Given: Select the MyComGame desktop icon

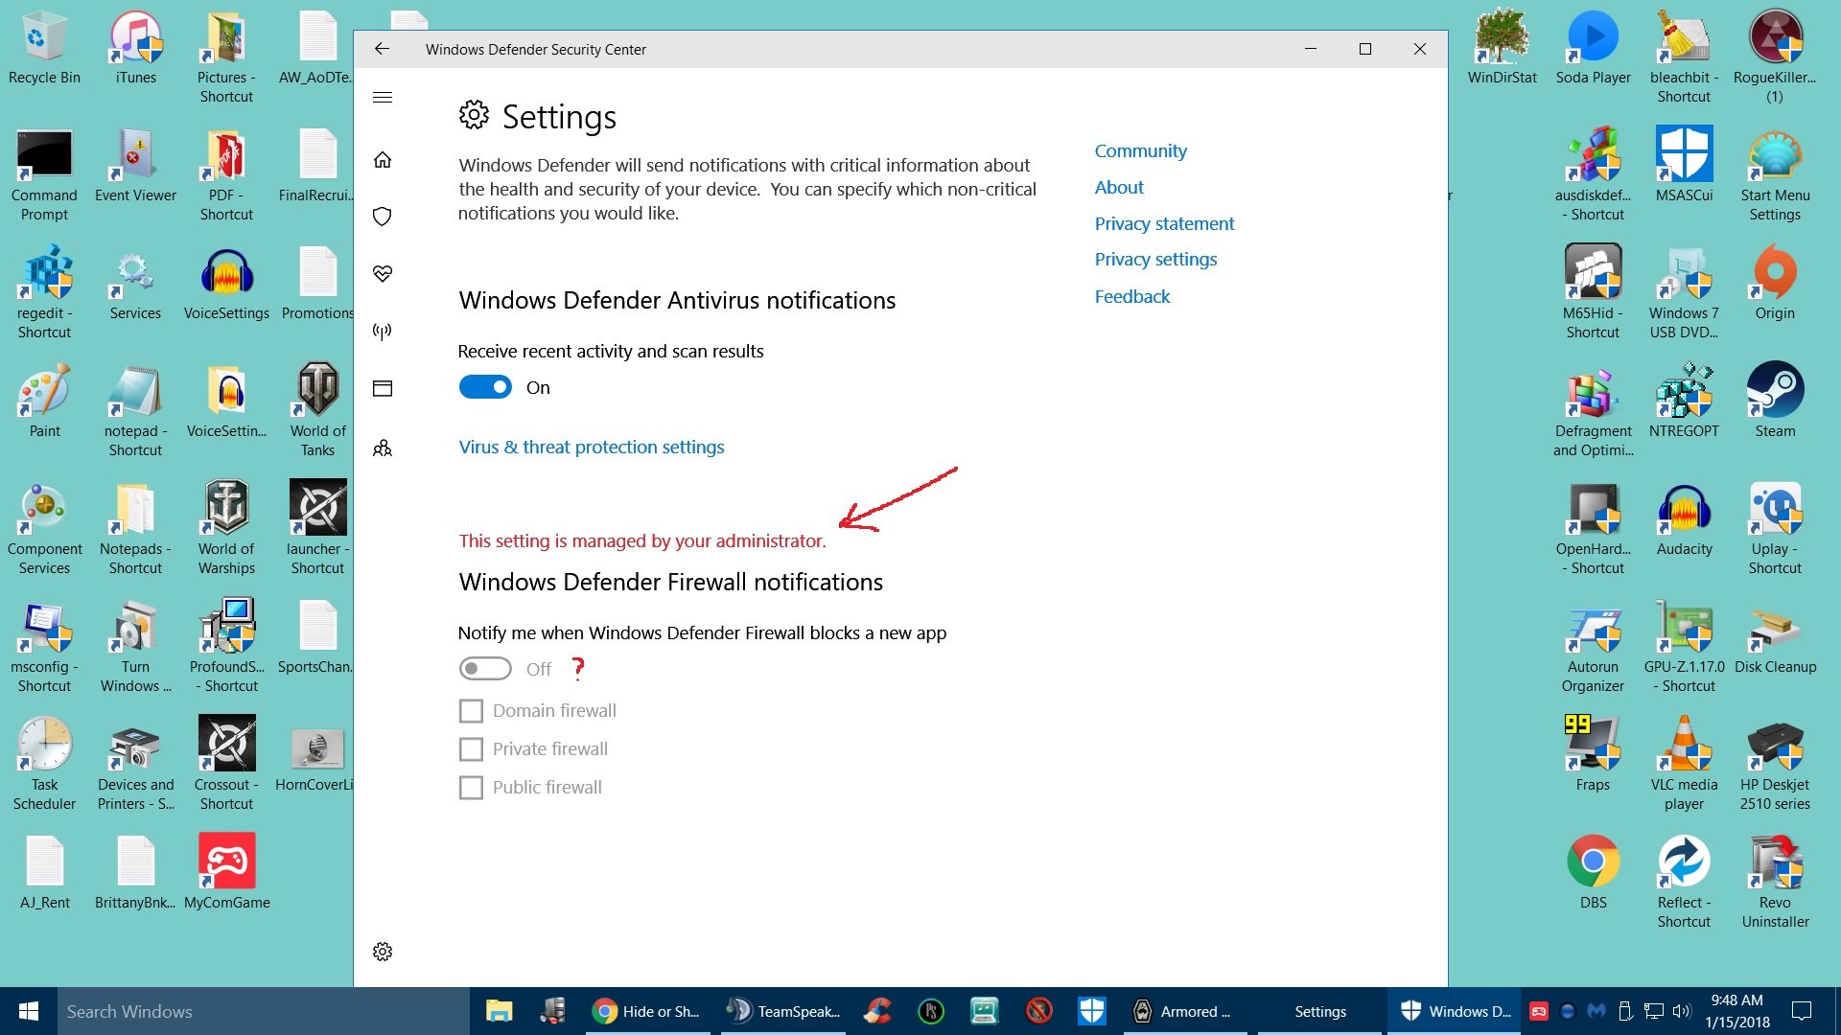Looking at the screenshot, I should pos(226,872).
